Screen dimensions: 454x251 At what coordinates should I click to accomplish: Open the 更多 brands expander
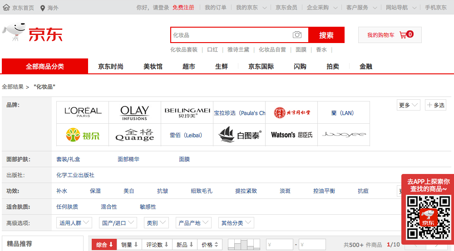tap(408, 105)
